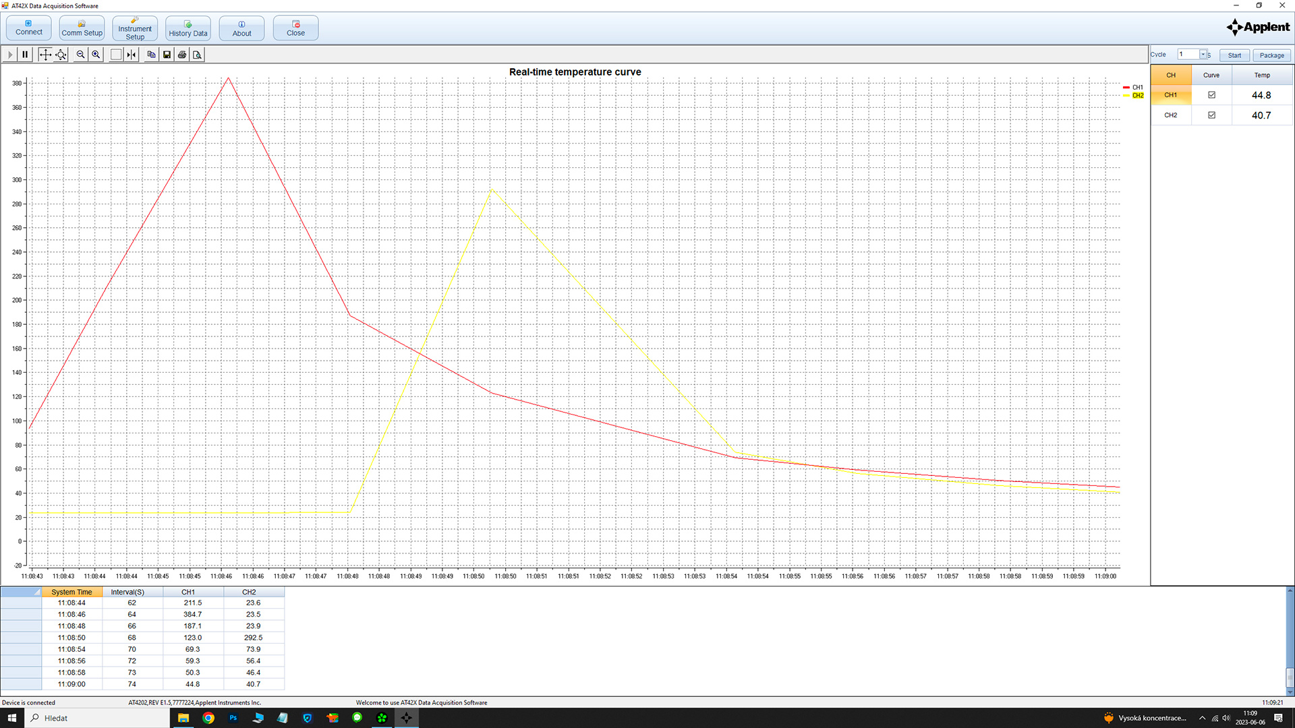Click the System Time column header
The image size is (1295, 728).
[71, 592]
